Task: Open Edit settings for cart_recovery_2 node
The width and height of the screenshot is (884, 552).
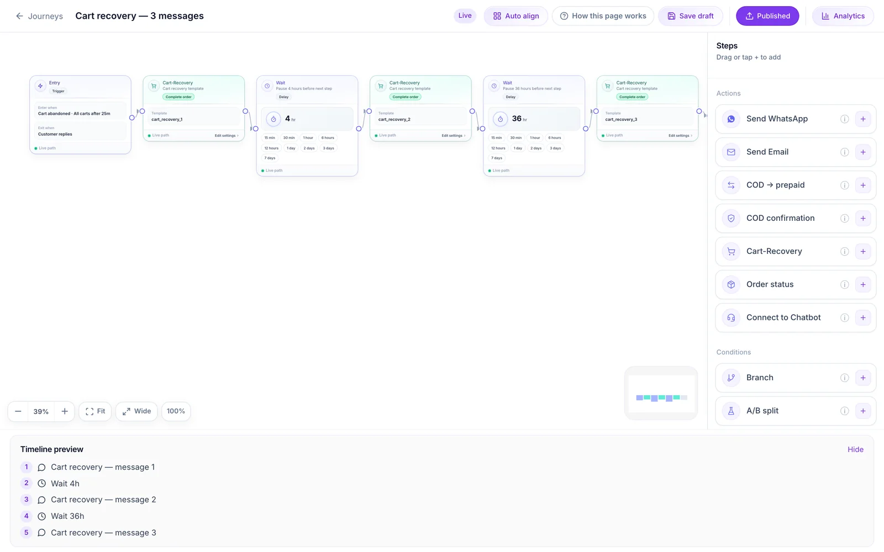Action: pyautogui.click(x=453, y=136)
